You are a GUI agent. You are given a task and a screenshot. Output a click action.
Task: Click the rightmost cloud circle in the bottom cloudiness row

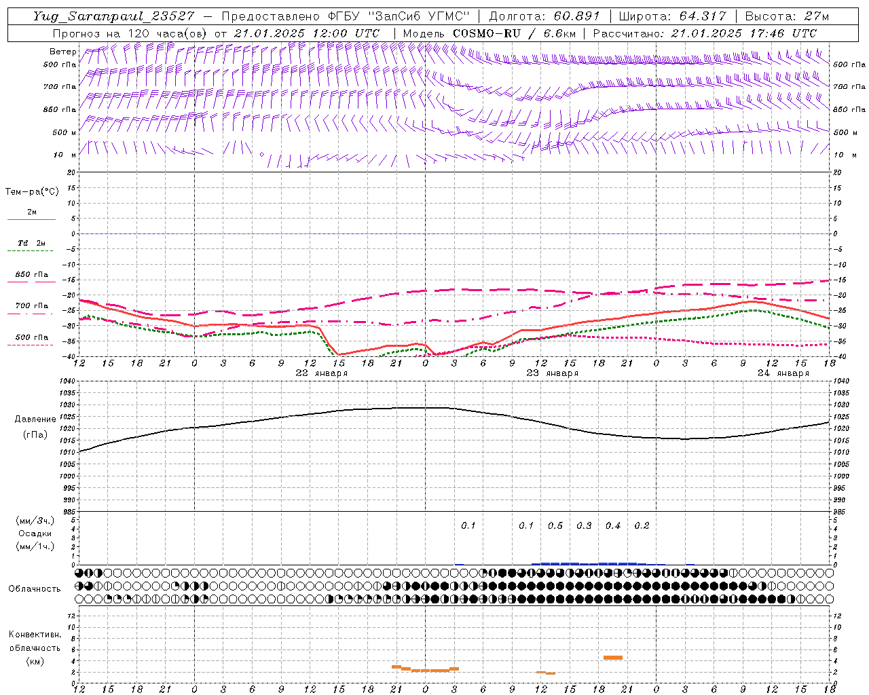point(828,599)
